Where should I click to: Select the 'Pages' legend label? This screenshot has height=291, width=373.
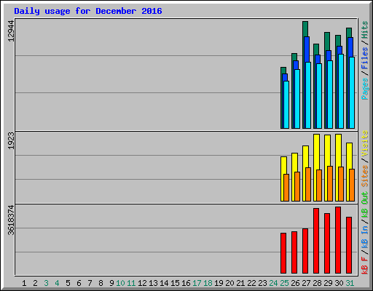364,89
